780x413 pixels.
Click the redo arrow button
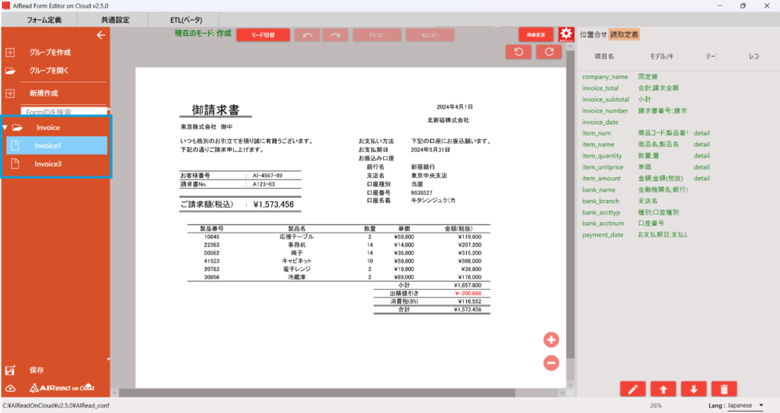tap(335, 35)
